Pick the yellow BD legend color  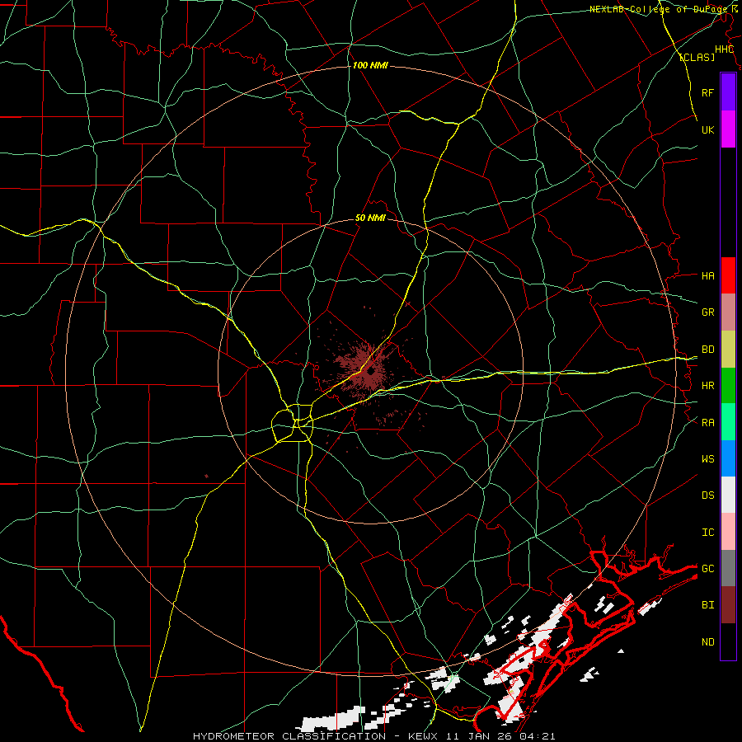coord(728,350)
